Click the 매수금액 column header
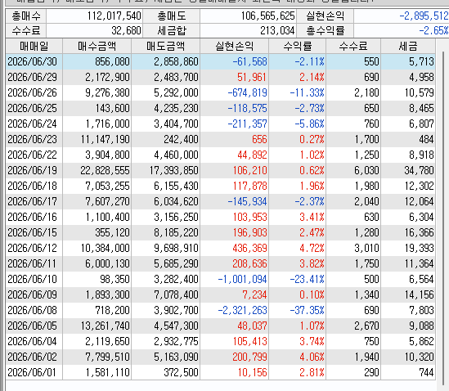The image size is (449, 391). 97,46
